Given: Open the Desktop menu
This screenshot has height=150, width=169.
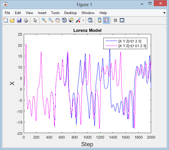Looking at the screenshot, I should click(70, 13).
